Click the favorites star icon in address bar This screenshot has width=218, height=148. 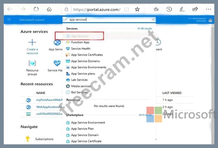(137, 9)
